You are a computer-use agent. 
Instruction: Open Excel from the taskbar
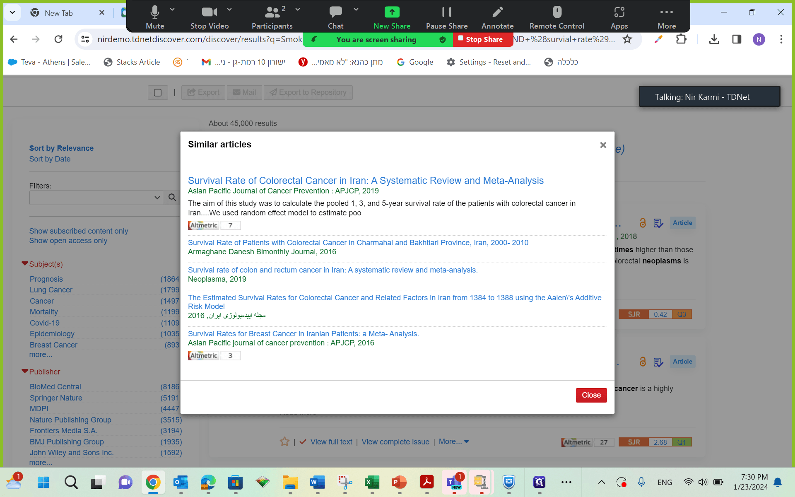coord(372,482)
